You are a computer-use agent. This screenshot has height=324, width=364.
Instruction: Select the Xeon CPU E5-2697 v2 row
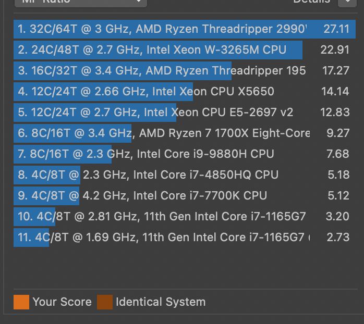(185, 112)
